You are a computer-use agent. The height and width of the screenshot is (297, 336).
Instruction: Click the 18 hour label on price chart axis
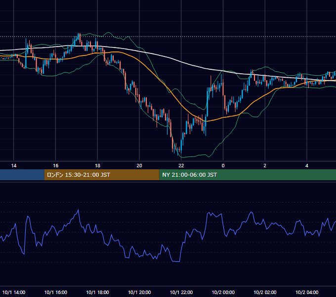[97, 166]
